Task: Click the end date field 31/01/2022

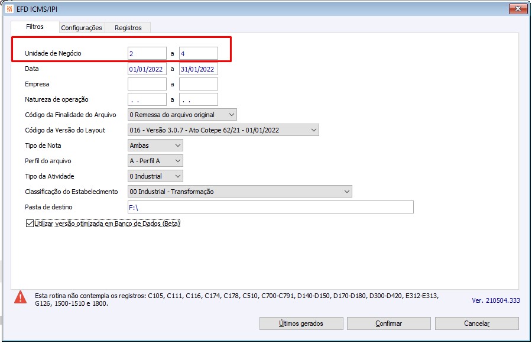Action: pos(199,69)
